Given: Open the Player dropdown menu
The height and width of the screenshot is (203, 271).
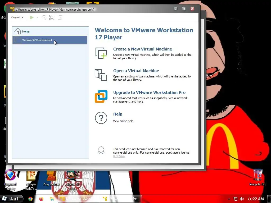Looking at the screenshot, I should pos(17,17).
